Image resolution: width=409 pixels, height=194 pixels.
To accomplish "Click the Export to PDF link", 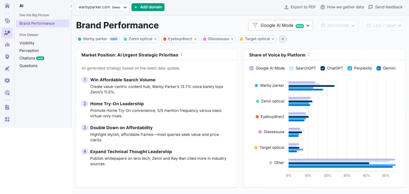I will pyautogui.click(x=300, y=7).
